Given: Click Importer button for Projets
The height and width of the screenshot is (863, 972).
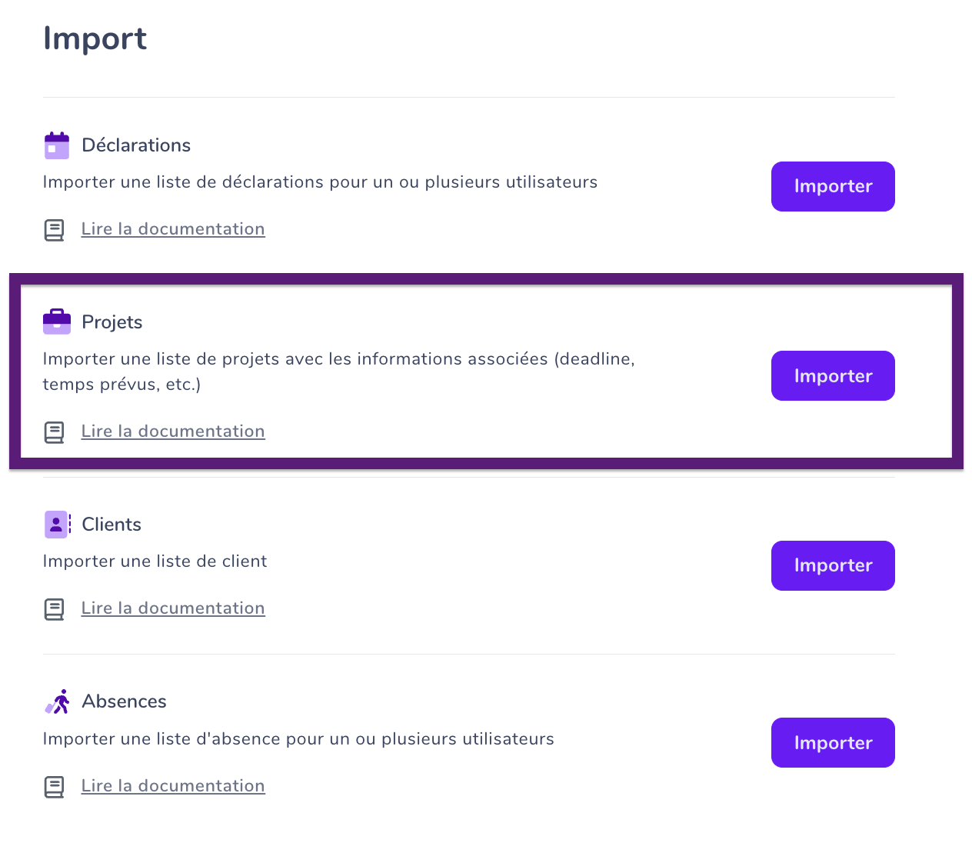Looking at the screenshot, I should 833,375.
